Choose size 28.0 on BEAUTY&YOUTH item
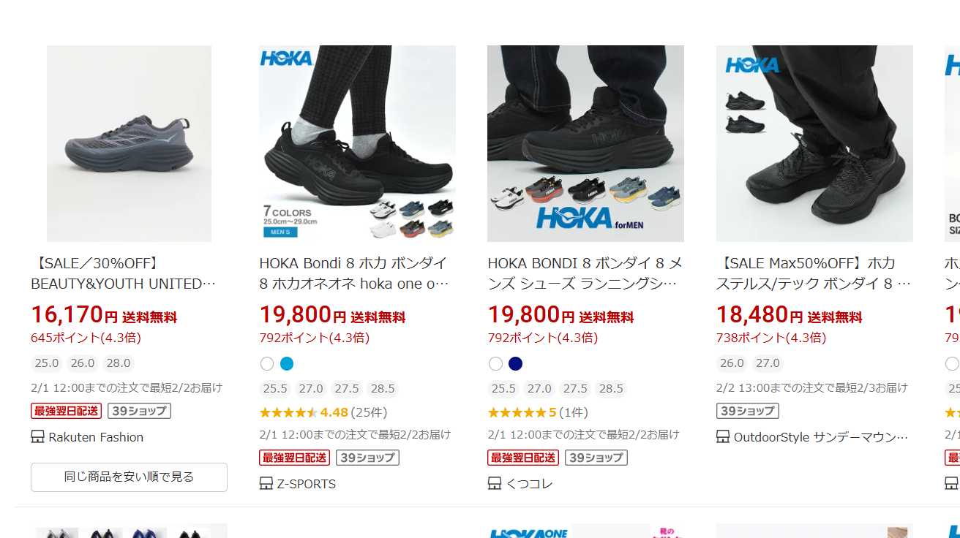This screenshot has width=960, height=538. (x=118, y=363)
